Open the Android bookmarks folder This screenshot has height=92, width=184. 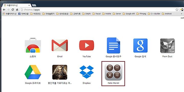pos(167,14)
